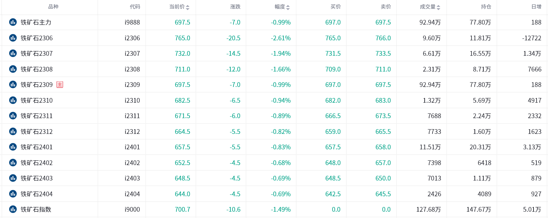Image resolution: width=548 pixels, height=218 pixels.
Task: Open the 铁矿石2311 contract link
Action: coord(37,116)
